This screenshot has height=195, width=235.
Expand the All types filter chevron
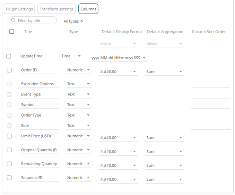(x=82, y=21)
